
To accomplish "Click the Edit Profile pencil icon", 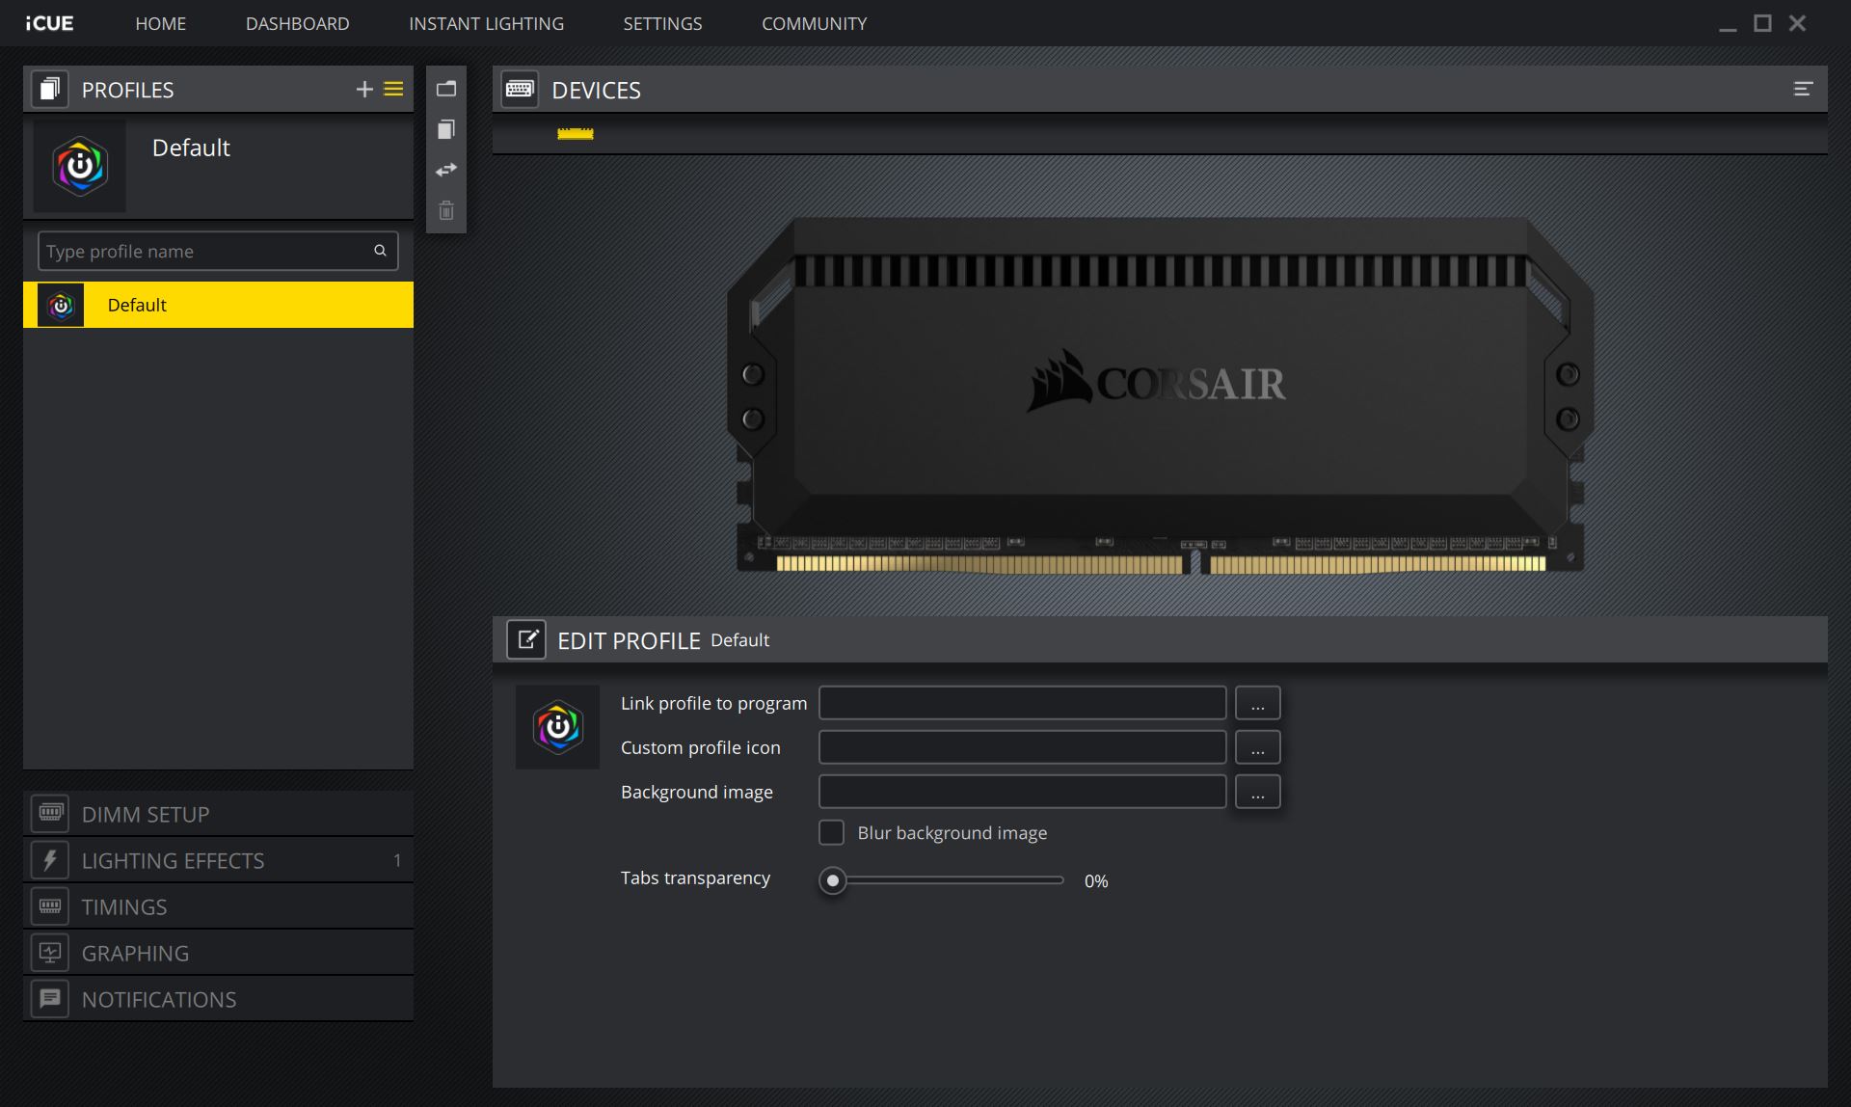I will coord(526,639).
